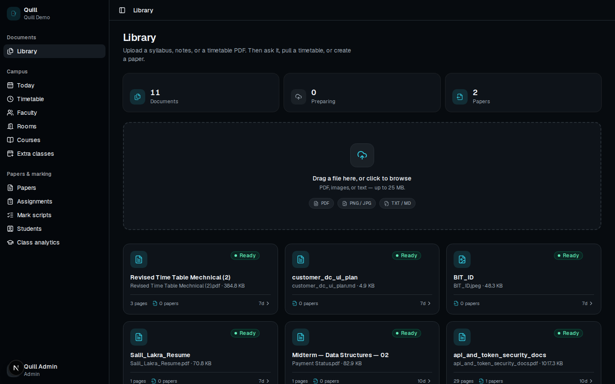The width and height of the screenshot is (615, 384).
Task: Click the Documents stat card icon
Action: 138,97
